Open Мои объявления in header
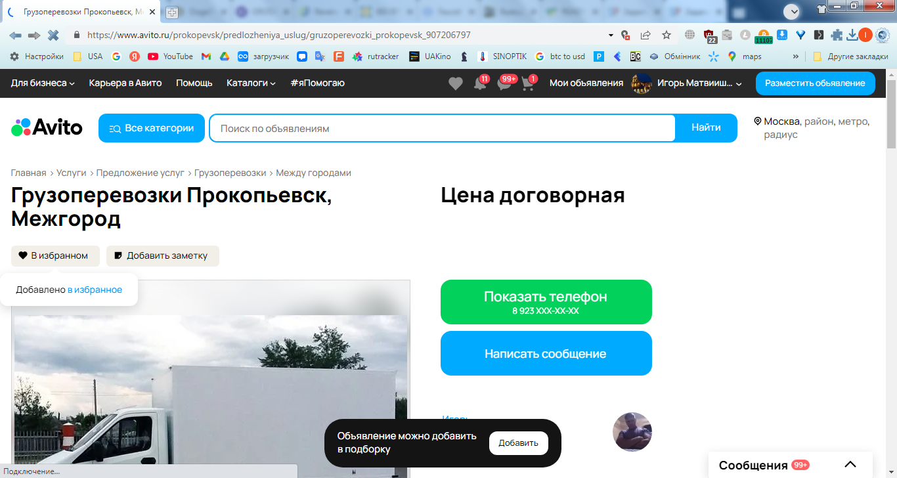The height and width of the screenshot is (478, 897). pos(586,83)
